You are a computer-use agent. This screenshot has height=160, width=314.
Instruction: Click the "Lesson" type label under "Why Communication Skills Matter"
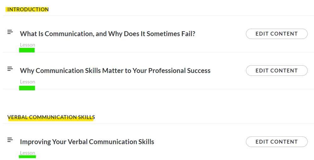[x=27, y=82]
